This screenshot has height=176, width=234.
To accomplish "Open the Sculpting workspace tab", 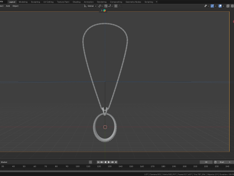I will [x=36, y=2].
